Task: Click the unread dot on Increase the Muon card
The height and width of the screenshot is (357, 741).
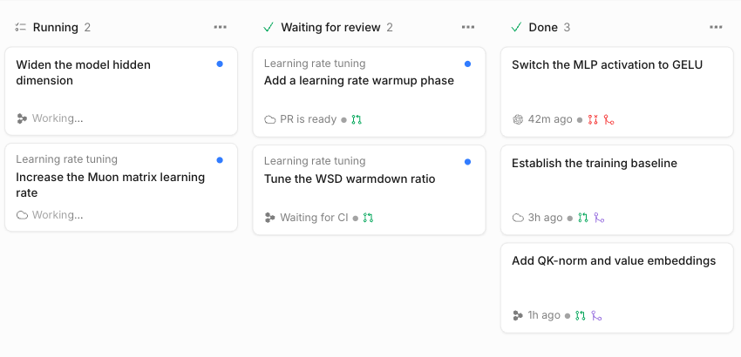Action: [x=220, y=160]
